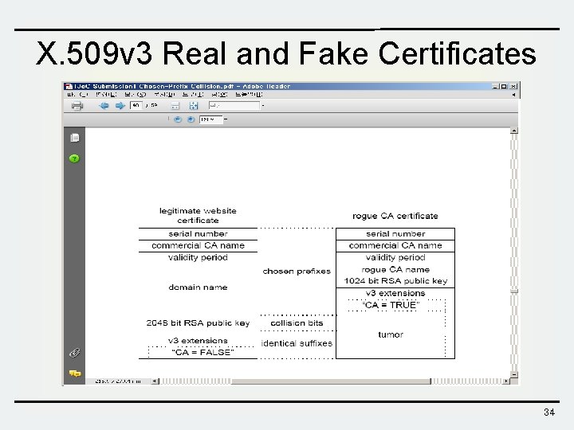Open the zoom level dropdown arrow
Viewport: 574px width, 430px height.
(225, 119)
